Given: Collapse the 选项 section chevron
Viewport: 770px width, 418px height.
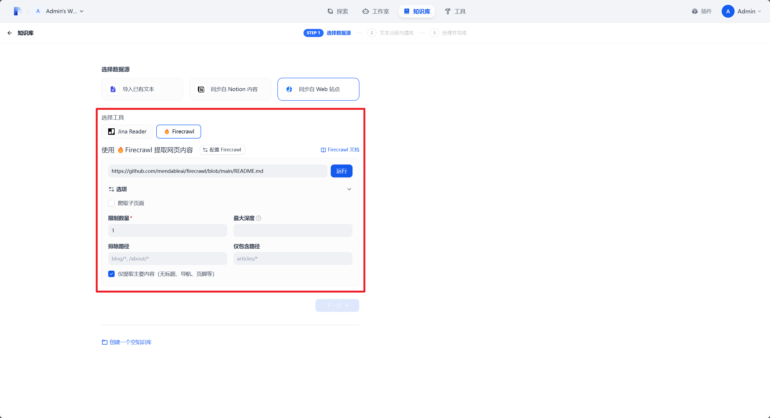Looking at the screenshot, I should [x=349, y=189].
